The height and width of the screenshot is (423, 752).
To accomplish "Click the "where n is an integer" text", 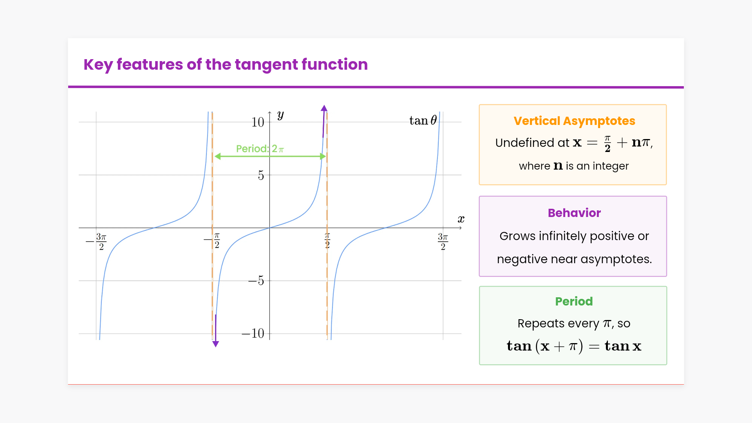I will coord(574,166).
